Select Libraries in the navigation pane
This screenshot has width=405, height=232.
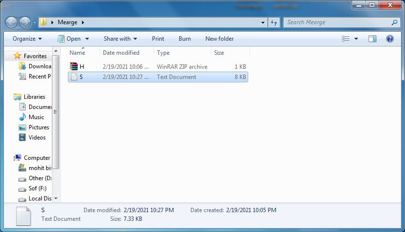[34, 97]
